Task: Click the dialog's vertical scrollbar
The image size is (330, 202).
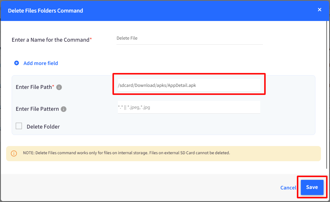Action: (327, 95)
